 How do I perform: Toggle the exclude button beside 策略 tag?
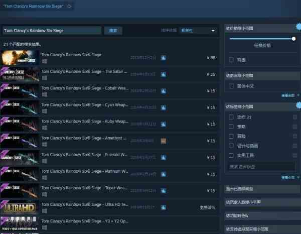click(x=295, y=127)
